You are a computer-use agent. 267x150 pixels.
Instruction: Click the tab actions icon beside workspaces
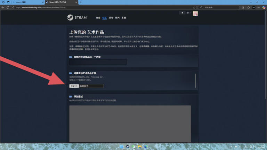(x=8, y=2)
